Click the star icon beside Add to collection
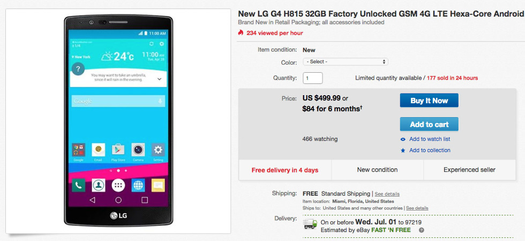 (x=403, y=151)
